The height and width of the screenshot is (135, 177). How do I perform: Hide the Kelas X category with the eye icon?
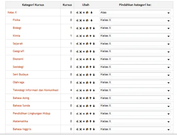click(x=84, y=13)
